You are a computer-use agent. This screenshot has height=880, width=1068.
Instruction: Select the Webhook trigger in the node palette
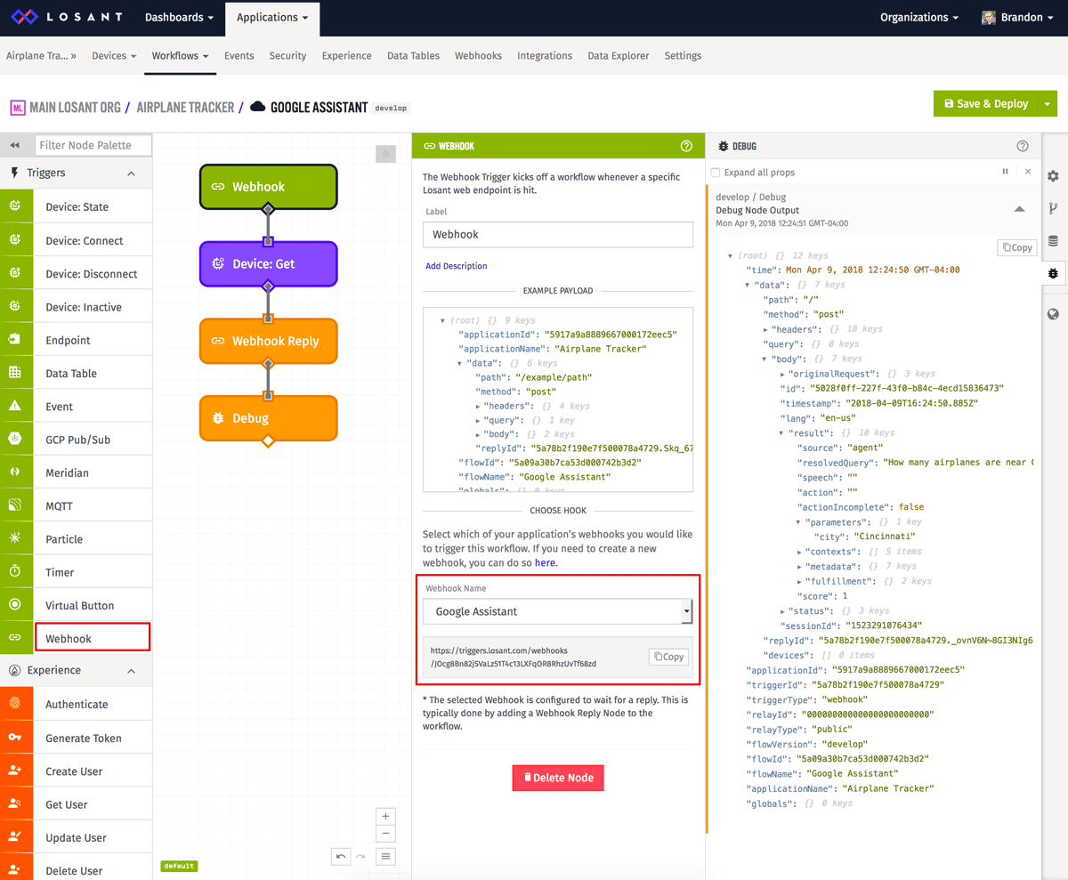92,636
